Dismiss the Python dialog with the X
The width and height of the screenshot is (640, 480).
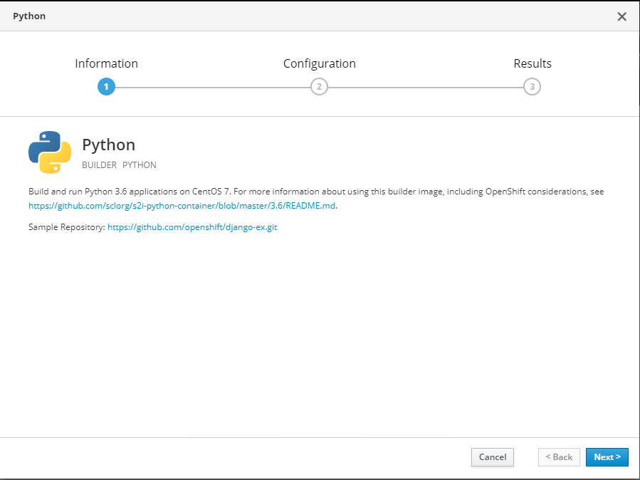pos(621,16)
